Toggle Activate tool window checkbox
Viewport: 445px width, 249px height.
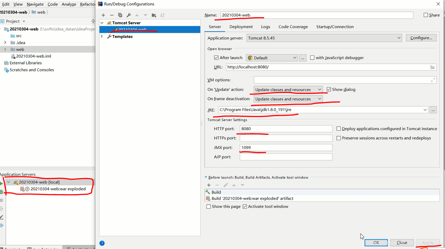(245, 206)
